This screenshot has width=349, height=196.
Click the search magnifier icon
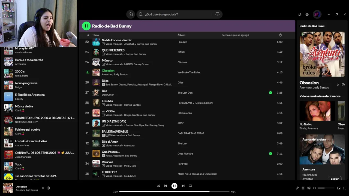141,14
